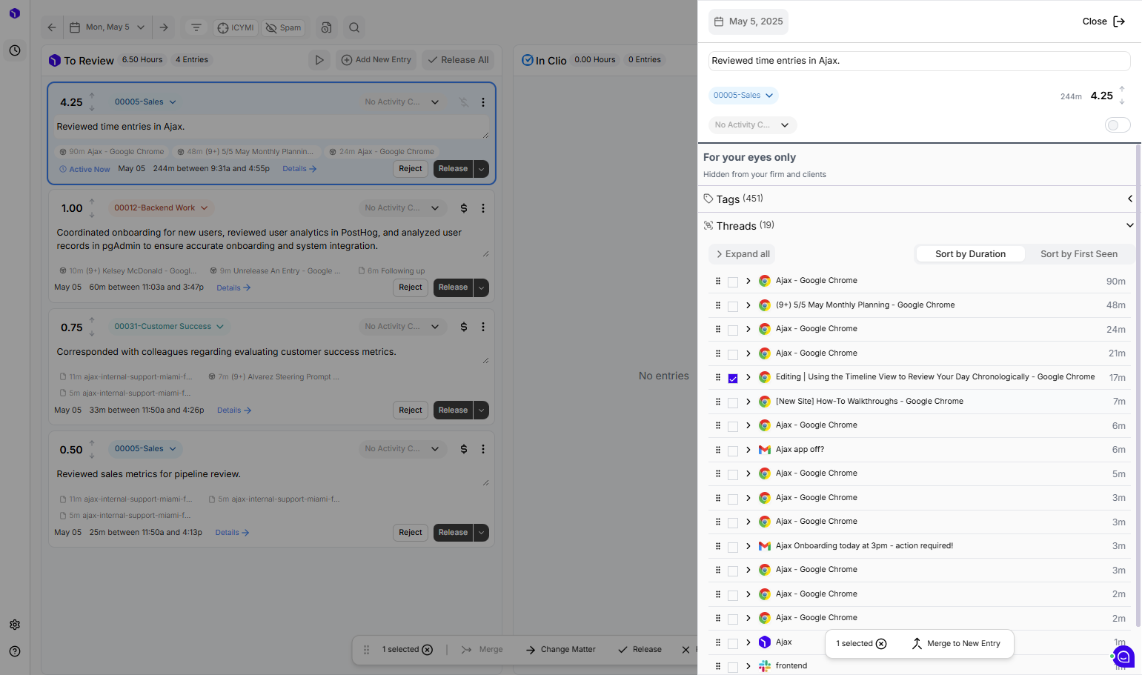Check the 90m Ajax - Google Chrome thread

pos(733,282)
